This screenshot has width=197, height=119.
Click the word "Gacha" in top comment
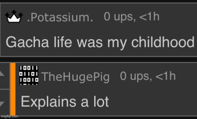(27, 42)
